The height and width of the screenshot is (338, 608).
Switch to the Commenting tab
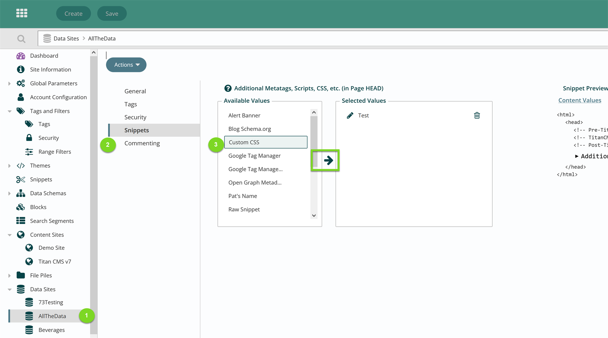(x=142, y=143)
